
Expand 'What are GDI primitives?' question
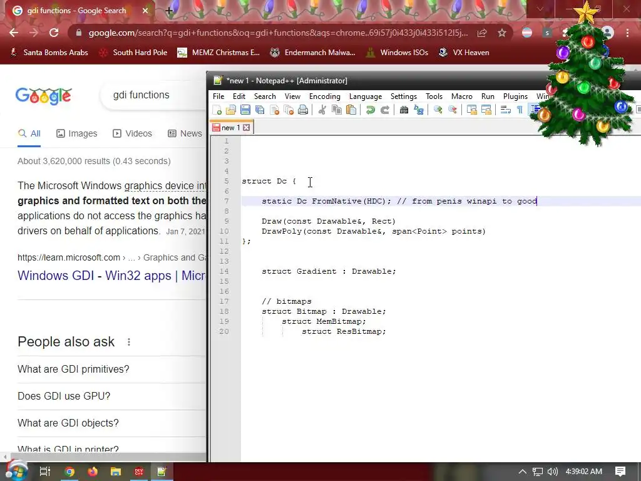[x=111, y=369]
